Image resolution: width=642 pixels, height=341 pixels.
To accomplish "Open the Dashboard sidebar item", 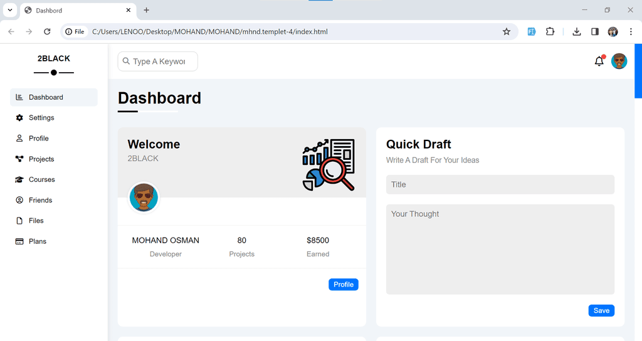I will tap(54, 97).
